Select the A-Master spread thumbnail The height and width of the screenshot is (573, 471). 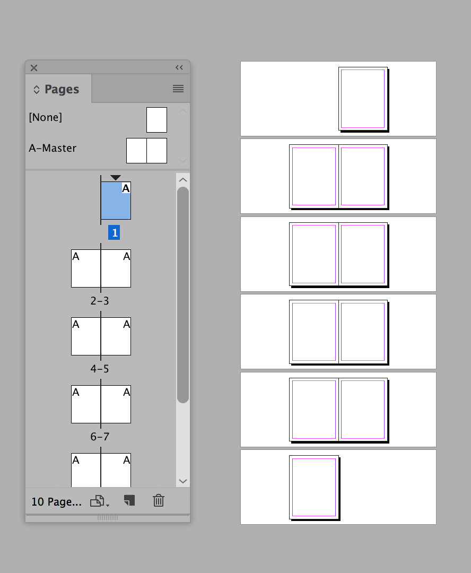(146, 151)
